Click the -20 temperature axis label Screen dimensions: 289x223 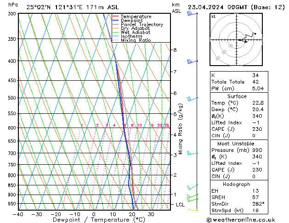[56, 214]
